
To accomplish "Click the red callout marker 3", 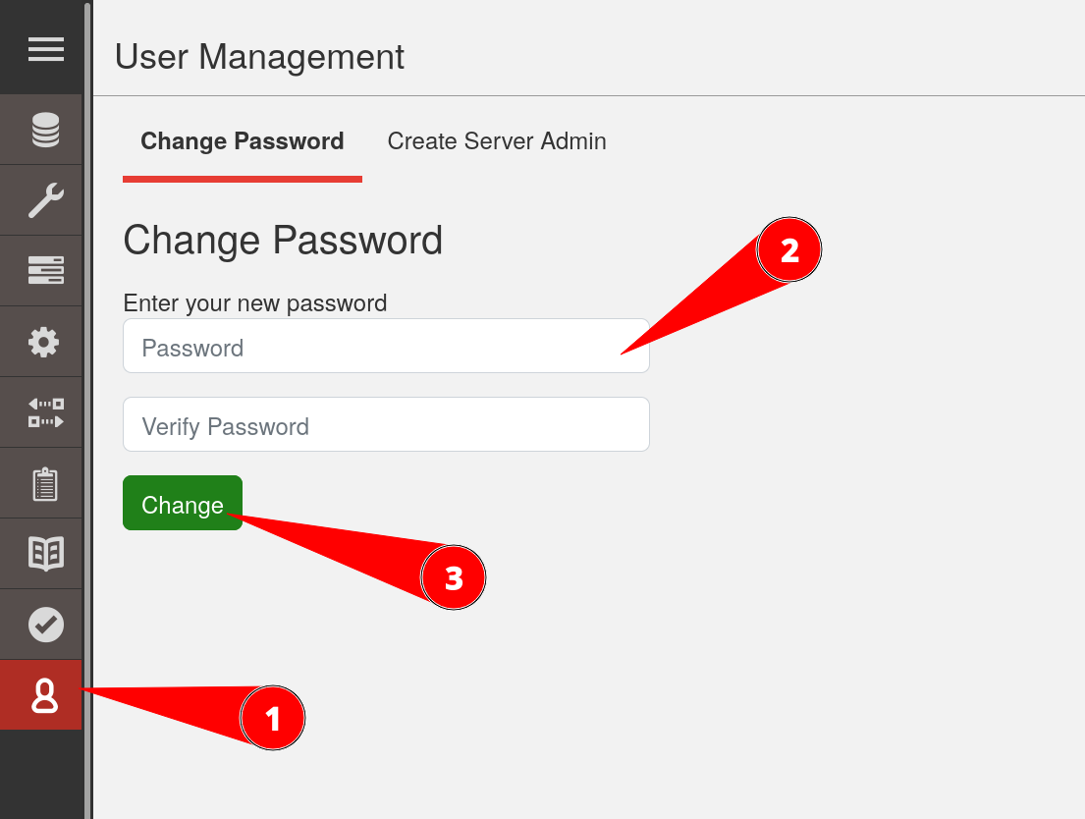I will click(x=453, y=577).
